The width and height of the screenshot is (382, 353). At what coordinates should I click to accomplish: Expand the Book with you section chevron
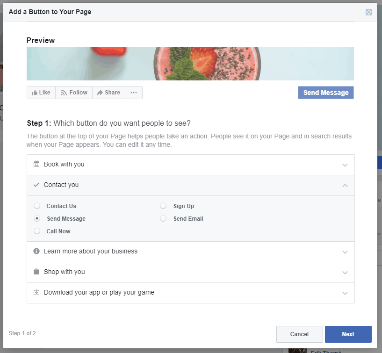(x=345, y=165)
